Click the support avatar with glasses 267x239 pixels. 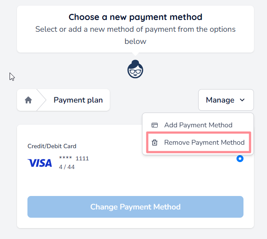point(135,69)
